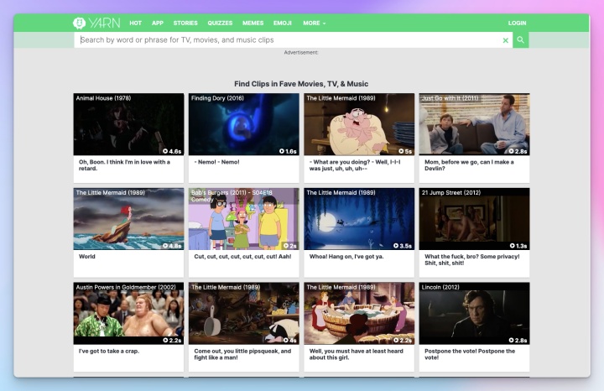Click the LOGIN link

tap(517, 23)
